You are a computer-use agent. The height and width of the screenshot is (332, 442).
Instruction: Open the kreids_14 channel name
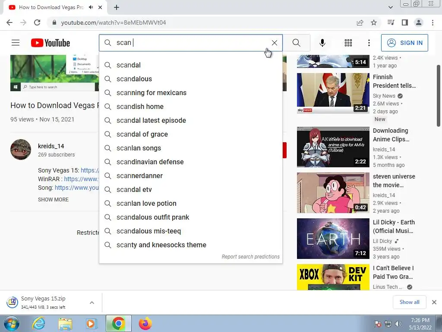(x=51, y=146)
